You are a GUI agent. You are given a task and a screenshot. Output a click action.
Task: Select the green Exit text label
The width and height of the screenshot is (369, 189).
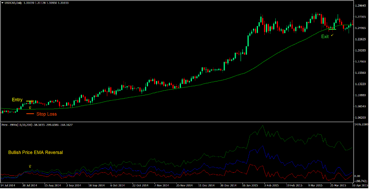[x=325, y=37]
